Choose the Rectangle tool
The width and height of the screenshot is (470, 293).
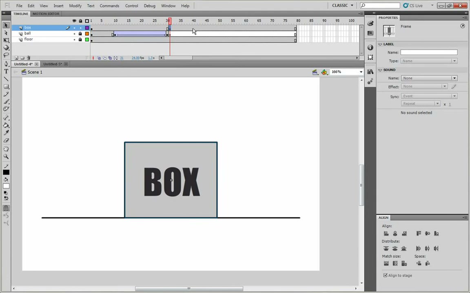(6, 86)
